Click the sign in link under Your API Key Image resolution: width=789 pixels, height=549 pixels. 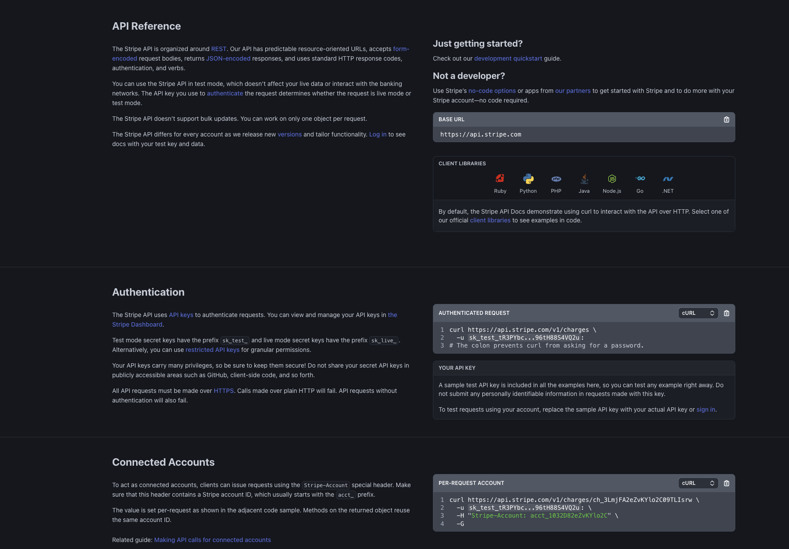click(x=705, y=409)
